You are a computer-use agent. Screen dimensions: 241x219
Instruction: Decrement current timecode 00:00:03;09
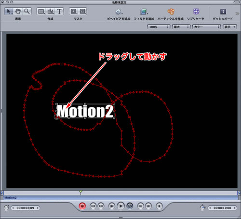pos(13,208)
